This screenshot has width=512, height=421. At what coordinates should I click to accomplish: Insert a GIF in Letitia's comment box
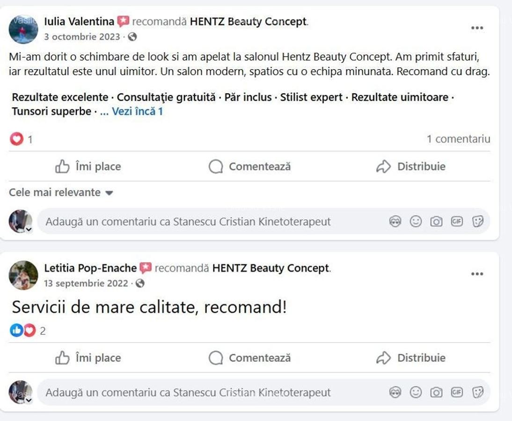click(456, 392)
